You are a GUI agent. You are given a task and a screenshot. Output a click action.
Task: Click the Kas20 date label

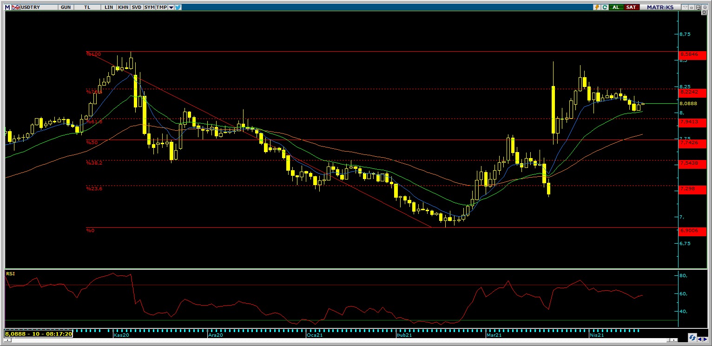tap(121, 335)
